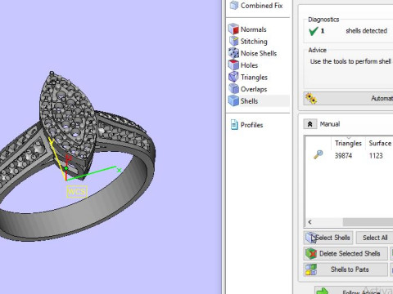Click the Select All button

(375, 238)
